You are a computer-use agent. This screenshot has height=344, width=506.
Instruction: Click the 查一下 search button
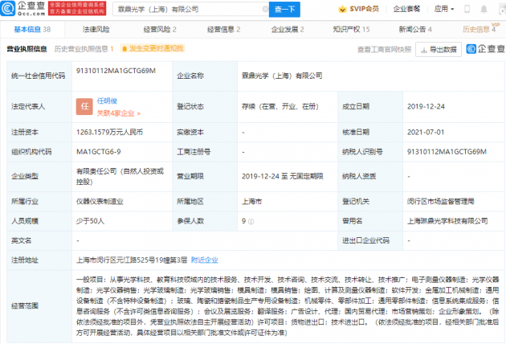click(284, 10)
